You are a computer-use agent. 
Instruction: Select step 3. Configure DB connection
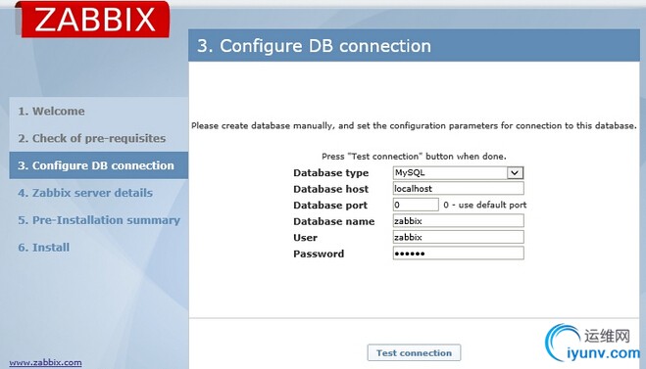pos(99,165)
